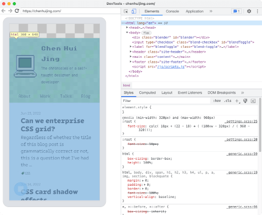
Task: Open _settings.scss:20 source link
Action: tap(241, 140)
